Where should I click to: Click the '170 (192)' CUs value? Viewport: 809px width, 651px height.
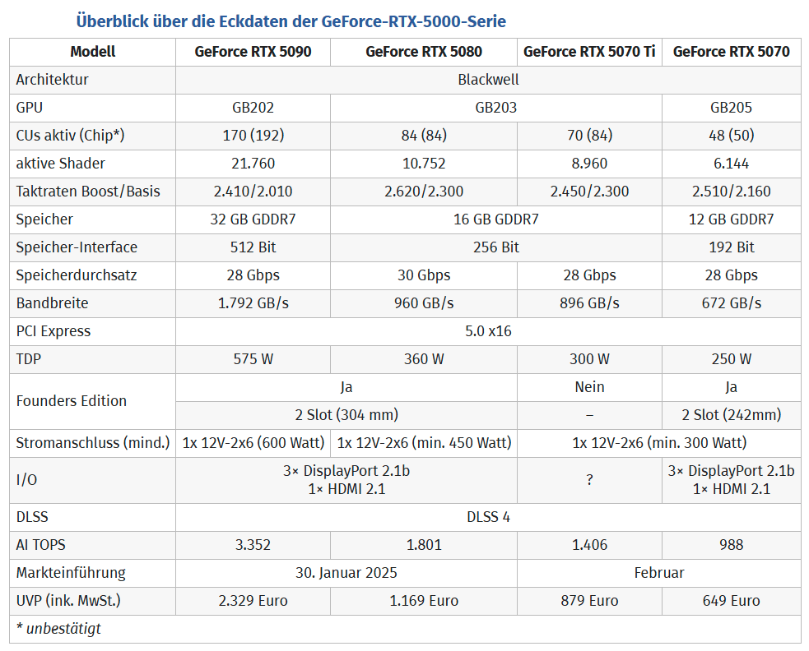point(253,135)
